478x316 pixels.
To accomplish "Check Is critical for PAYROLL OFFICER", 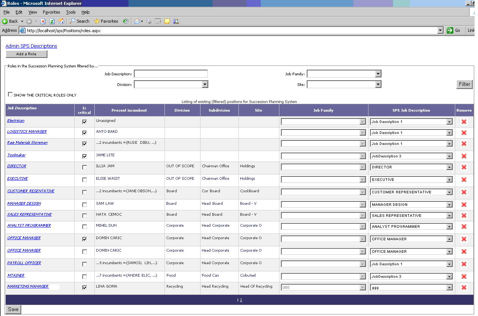I will point(85,264).
